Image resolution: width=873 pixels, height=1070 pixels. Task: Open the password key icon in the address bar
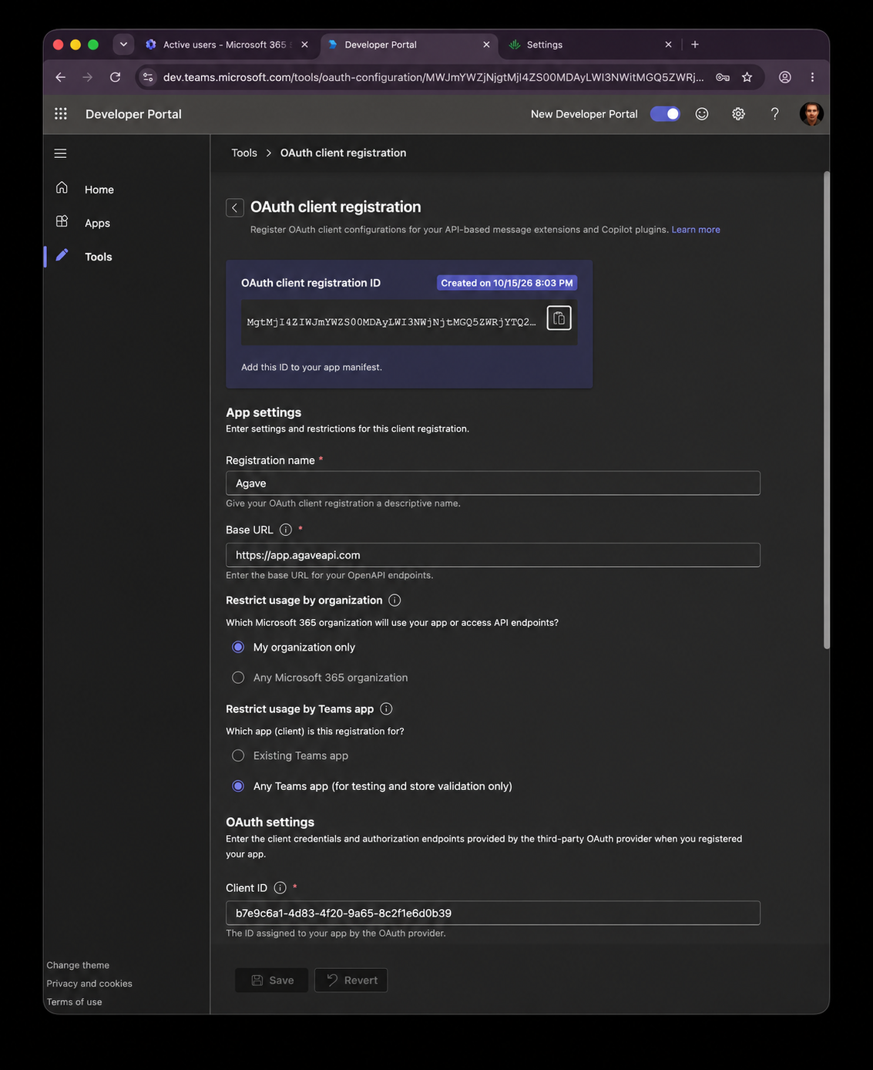click(723, 77)
